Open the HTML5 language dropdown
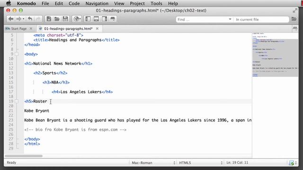The image size is (303, 170). click(x=201, y=162)
